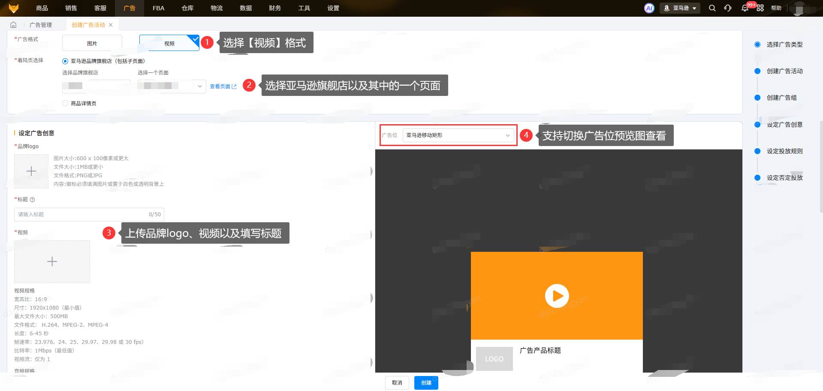823x391 pixels.
Task: Click the 比特率: 1Mbps spec text
Action: click(x=44, y=351)
